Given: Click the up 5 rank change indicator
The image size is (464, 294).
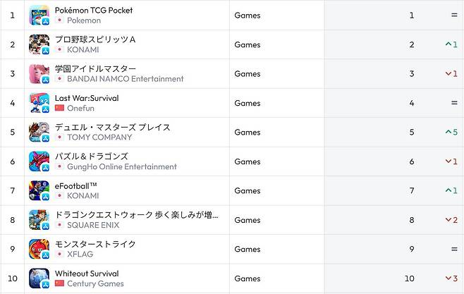Looking at the screenshot, I should [451, 133].
